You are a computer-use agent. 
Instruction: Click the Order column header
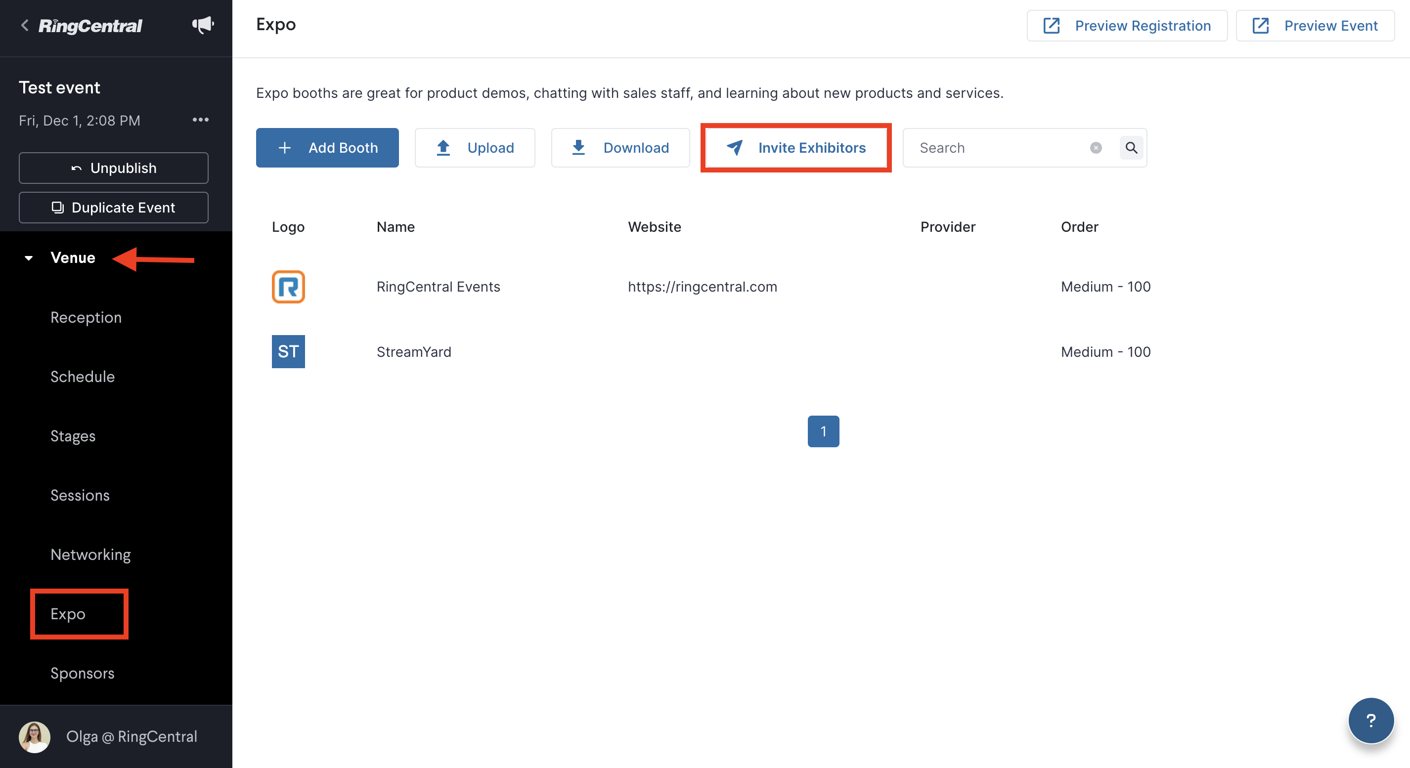(x=1079, y=227)
